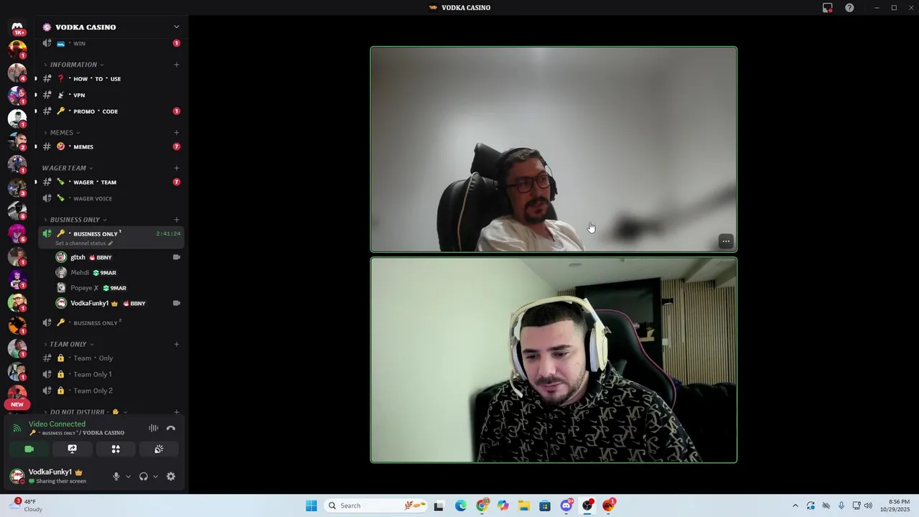Open File Explorer from taskbar

coord(524,506)
